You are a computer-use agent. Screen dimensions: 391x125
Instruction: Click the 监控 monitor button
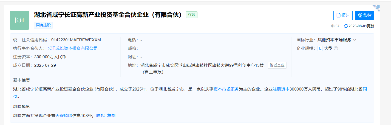364,15
